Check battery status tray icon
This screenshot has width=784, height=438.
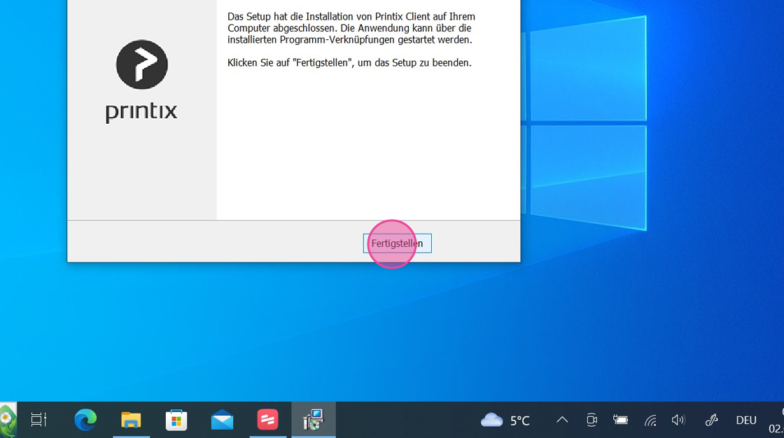[620, 420]
